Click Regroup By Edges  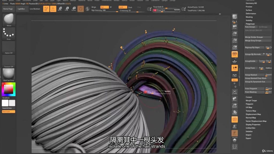click(x=254, y=48)
